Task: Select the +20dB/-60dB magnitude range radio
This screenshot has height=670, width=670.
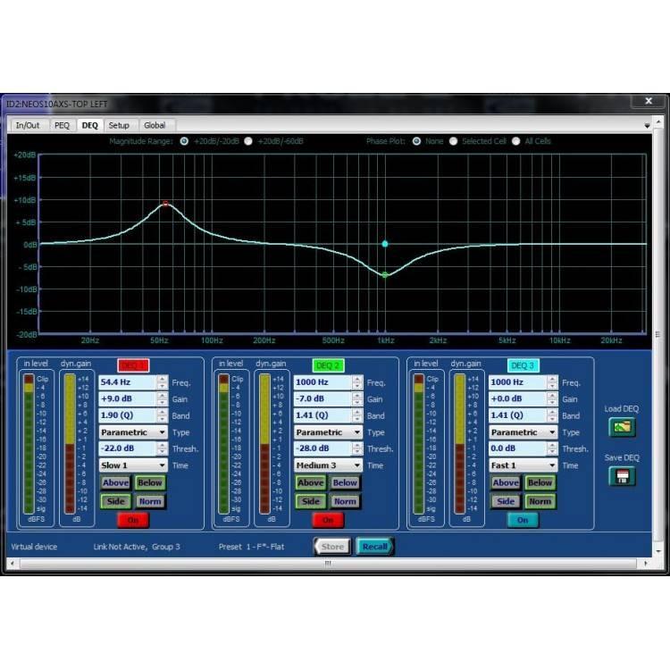Action: tap(249, 141)
